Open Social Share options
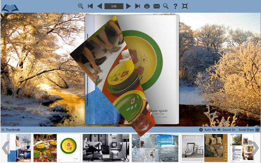This screenshot has height=163, width=261. click(x=246, y=130)
